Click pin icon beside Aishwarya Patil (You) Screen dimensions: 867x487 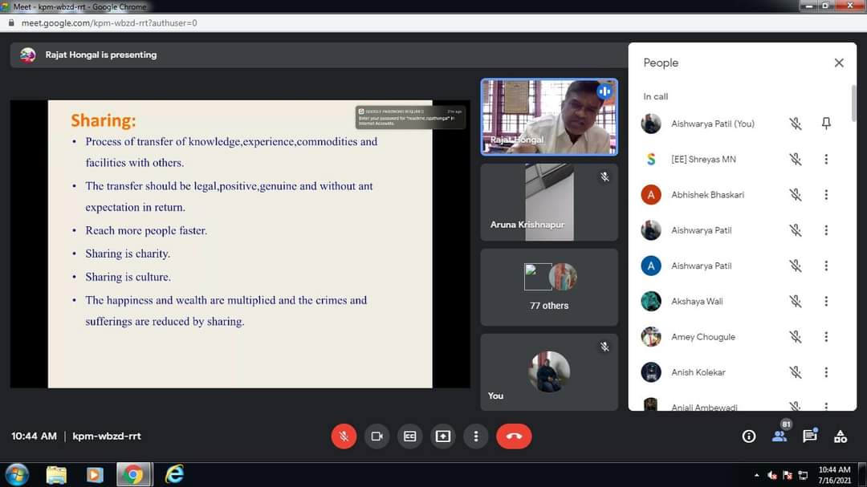826,124
